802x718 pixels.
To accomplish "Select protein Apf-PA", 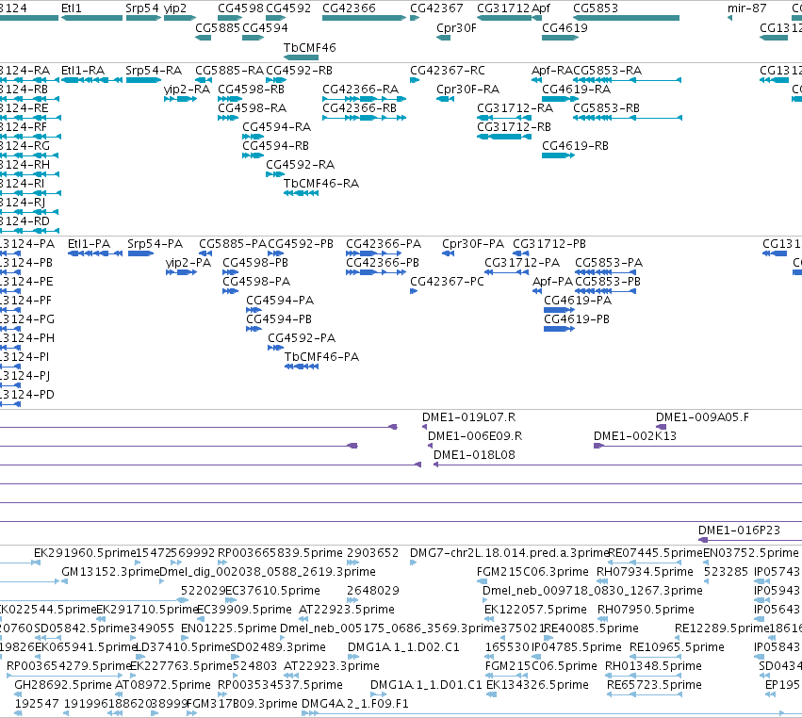I will tap(553, 282).
